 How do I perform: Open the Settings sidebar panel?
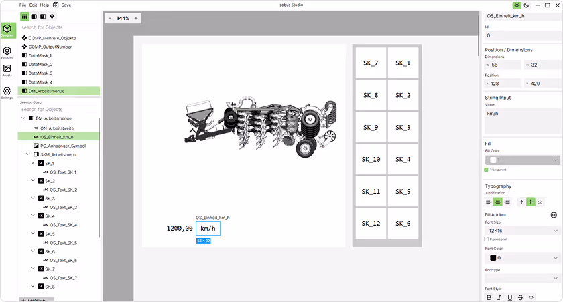(7, 92)
